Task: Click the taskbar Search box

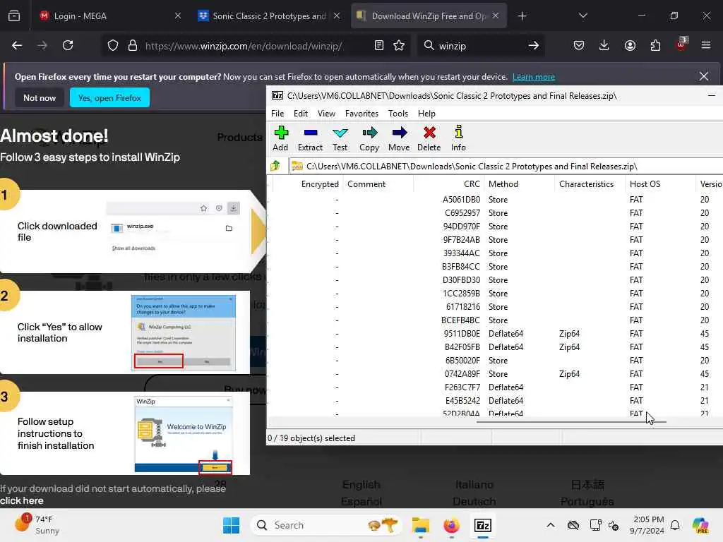Action: click(x=326, y=525)
